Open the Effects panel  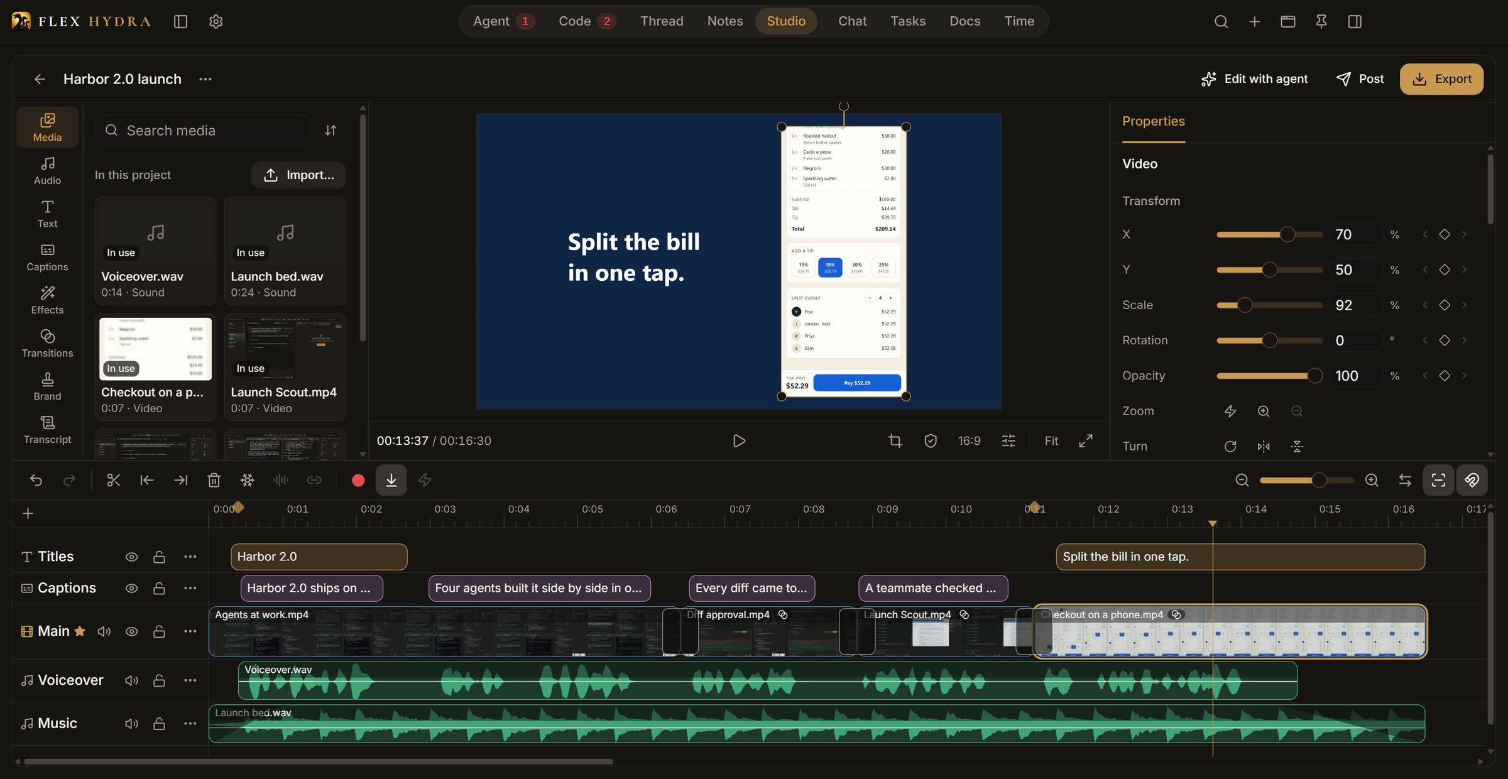click(47, 300)
